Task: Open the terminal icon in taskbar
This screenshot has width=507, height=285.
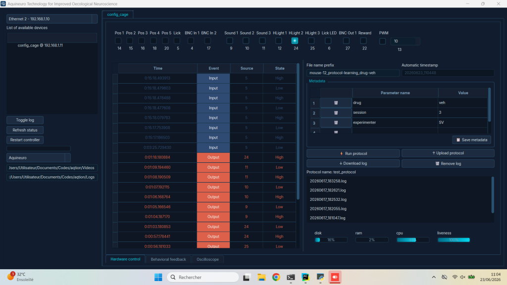Action: tap(291, 277)
